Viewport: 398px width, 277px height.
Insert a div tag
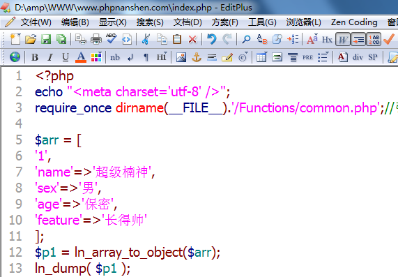pyautogui.click(x=358, y=57)
